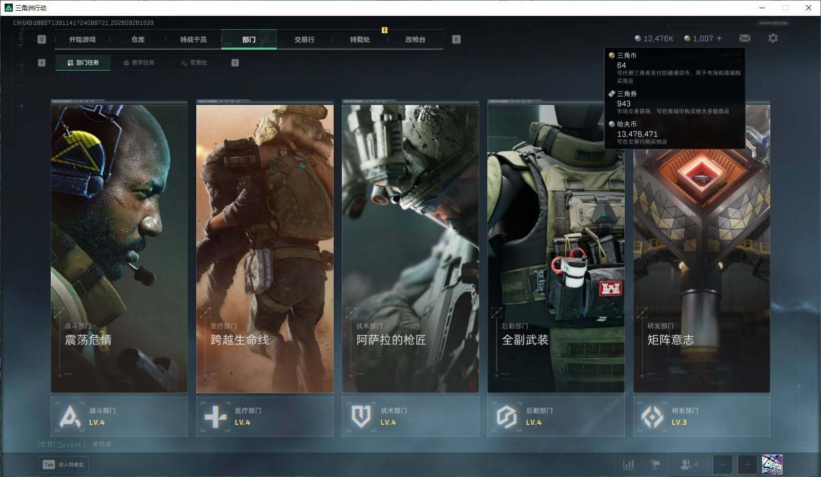Click the app logo in title bar
This screenshot has height=477, width=821.
tap(8, 8)
